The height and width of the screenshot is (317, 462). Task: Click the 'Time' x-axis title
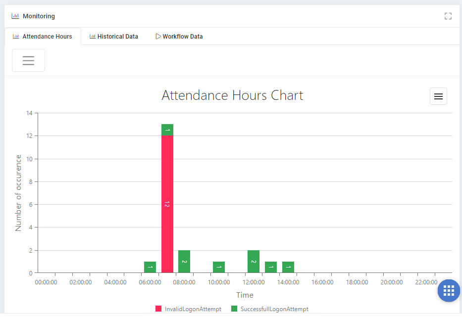pyautogui.click(x=245, y=295)
